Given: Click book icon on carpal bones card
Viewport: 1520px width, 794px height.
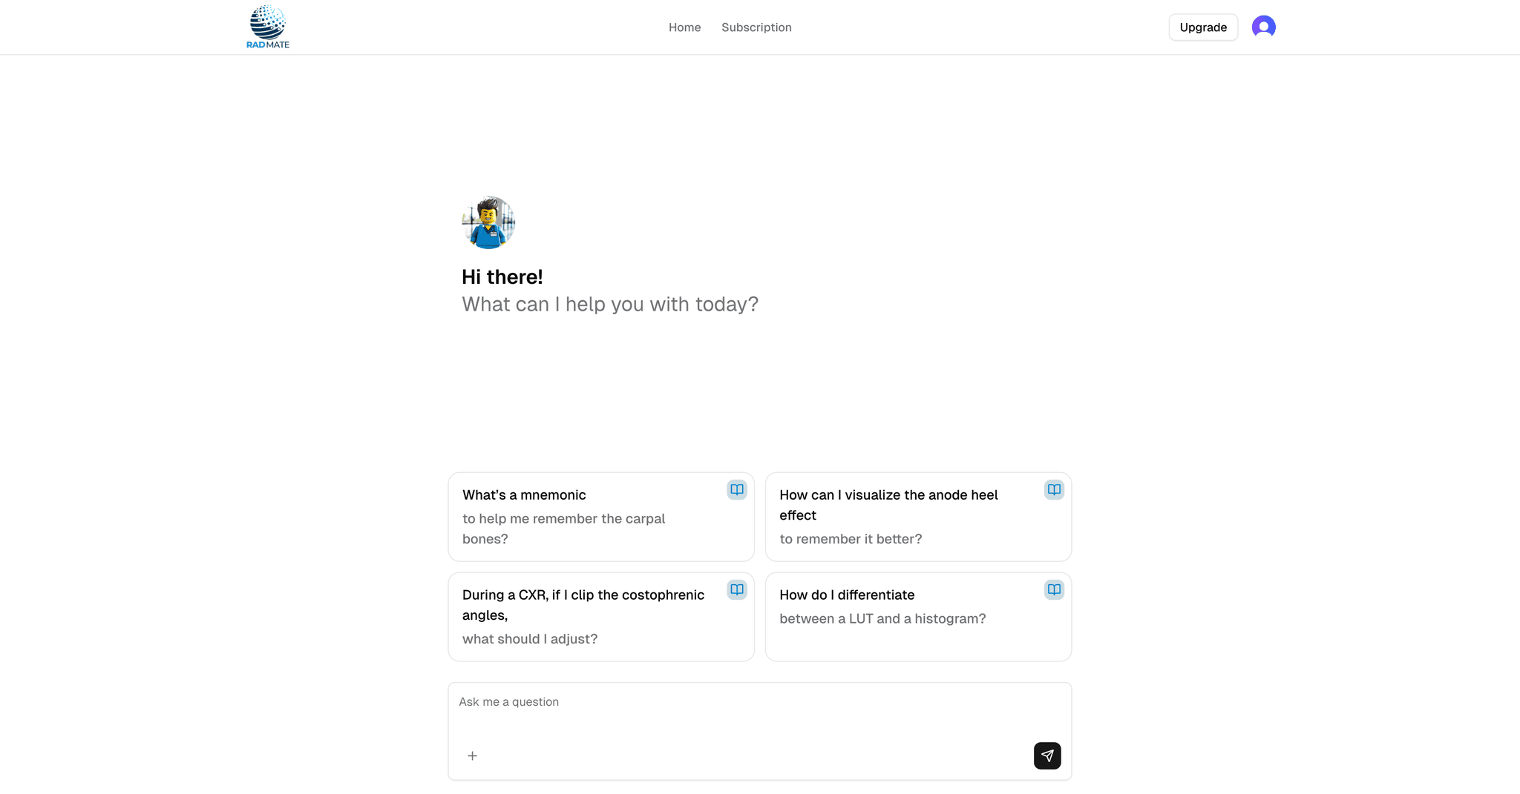Looking at the screenshot, I should 736,489.
